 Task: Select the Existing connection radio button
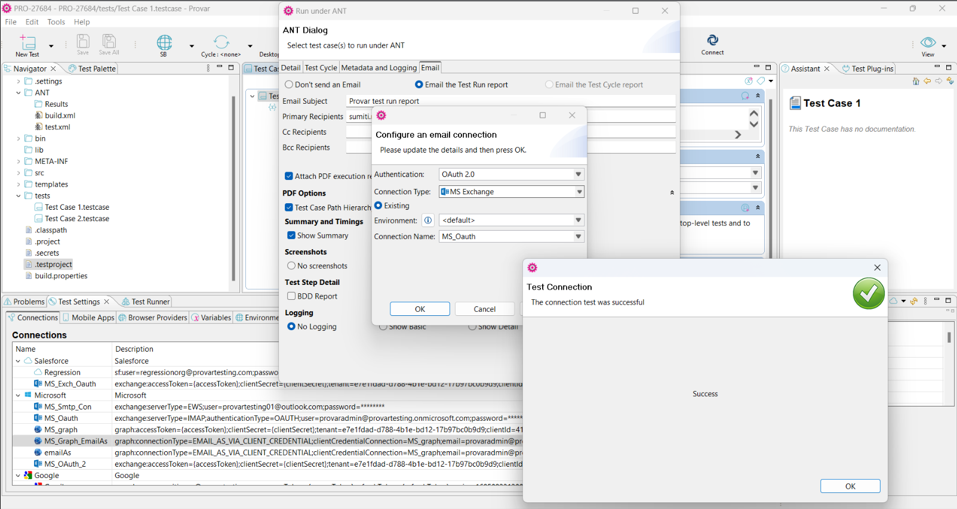378,206
